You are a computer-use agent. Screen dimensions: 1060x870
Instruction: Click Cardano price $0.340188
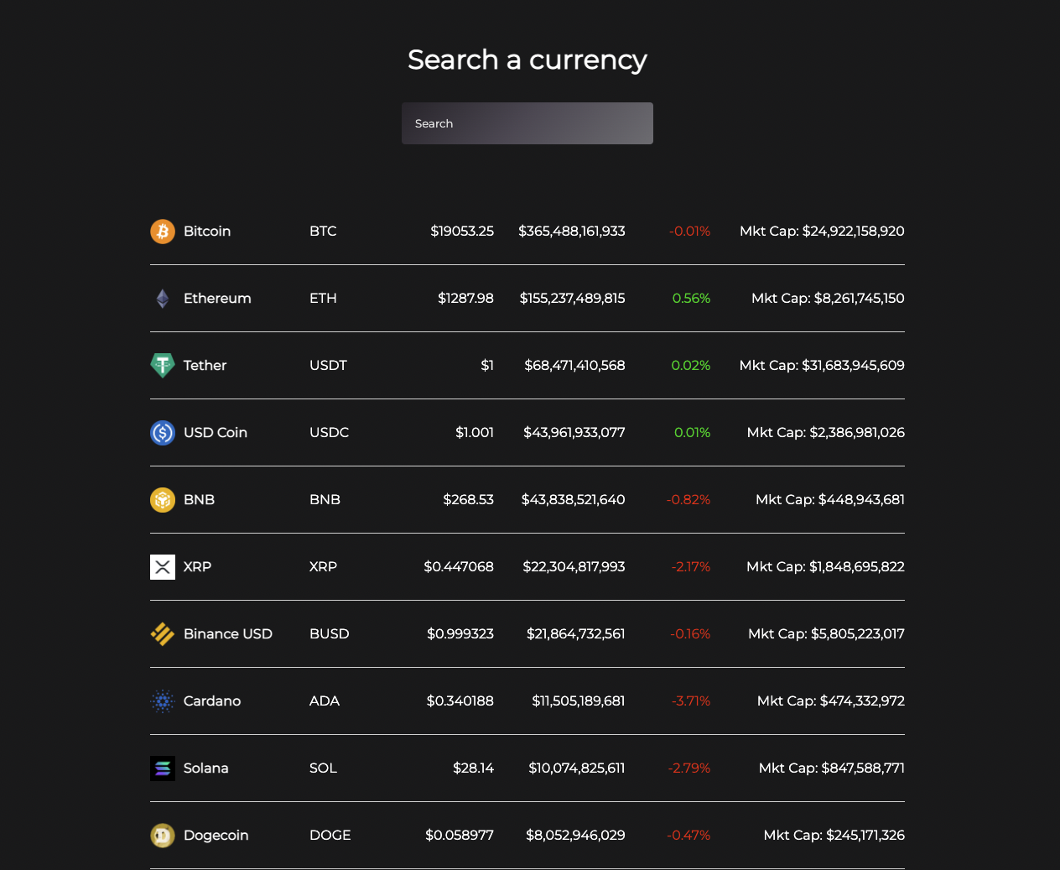coord(460,701)
